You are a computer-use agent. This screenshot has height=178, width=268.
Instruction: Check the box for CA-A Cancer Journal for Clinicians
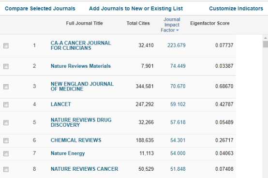tap(6, 45)
